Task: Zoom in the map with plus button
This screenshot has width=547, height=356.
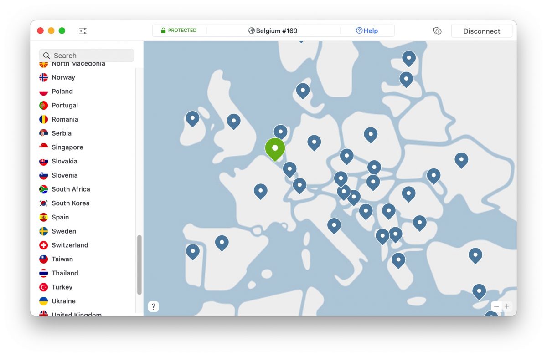Action: [x=507, y=306]
